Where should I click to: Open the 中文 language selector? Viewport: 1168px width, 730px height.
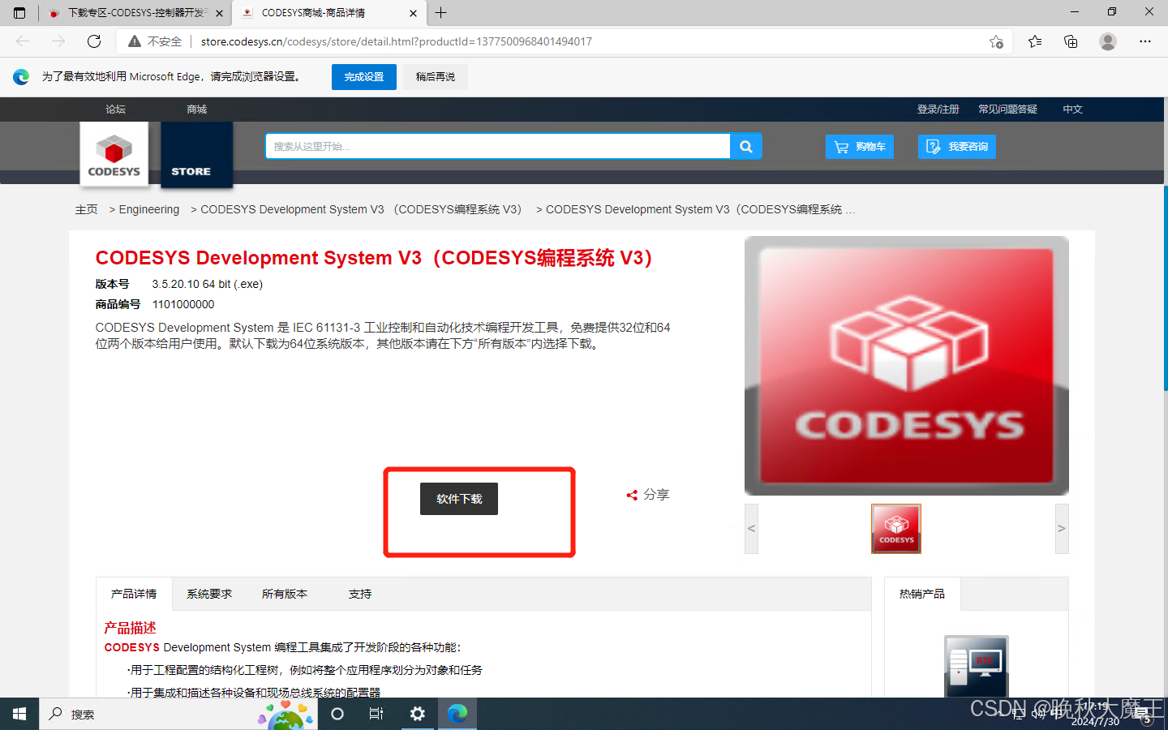click(x=1072, y=109)
